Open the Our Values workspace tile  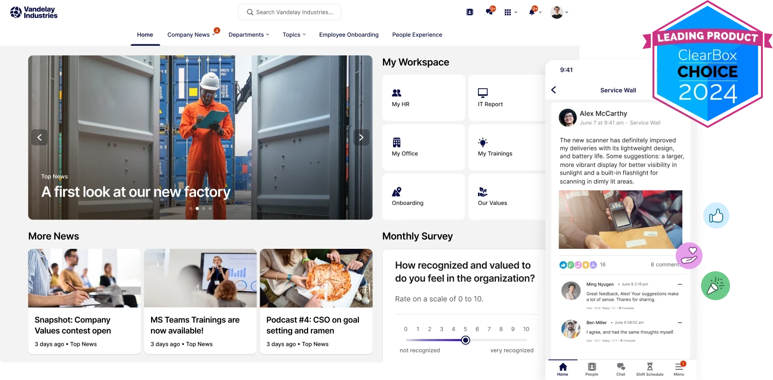click(x=507, y=197)
